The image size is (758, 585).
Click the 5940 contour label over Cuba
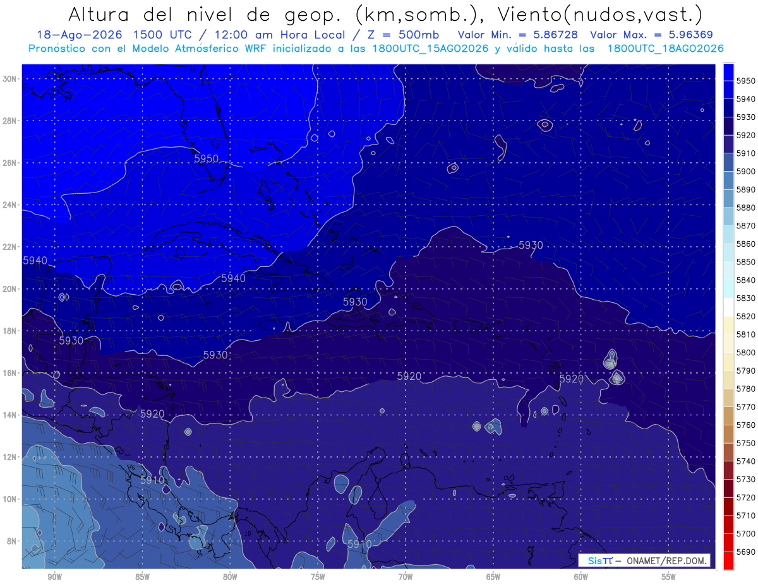[234, 278]
